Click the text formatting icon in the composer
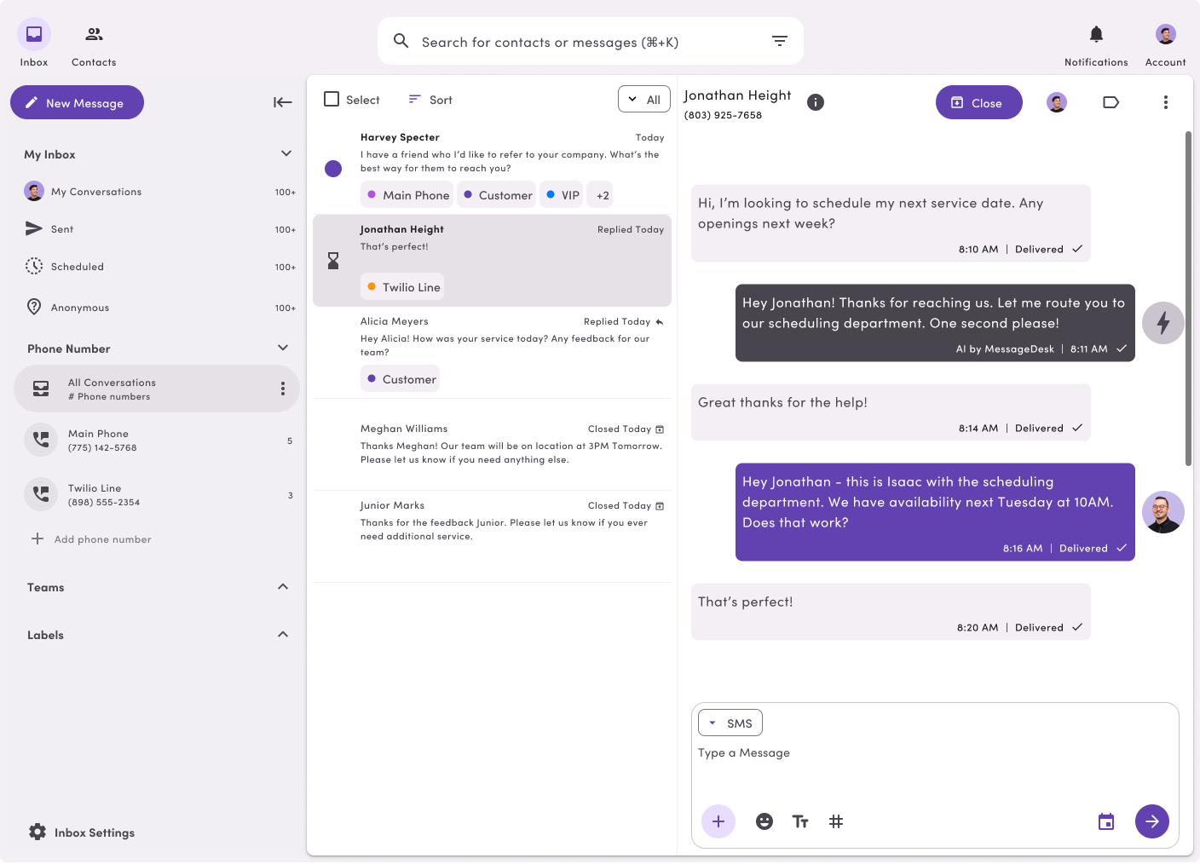1200x864 pixels. pyautogui.click(x=800, y=821)
